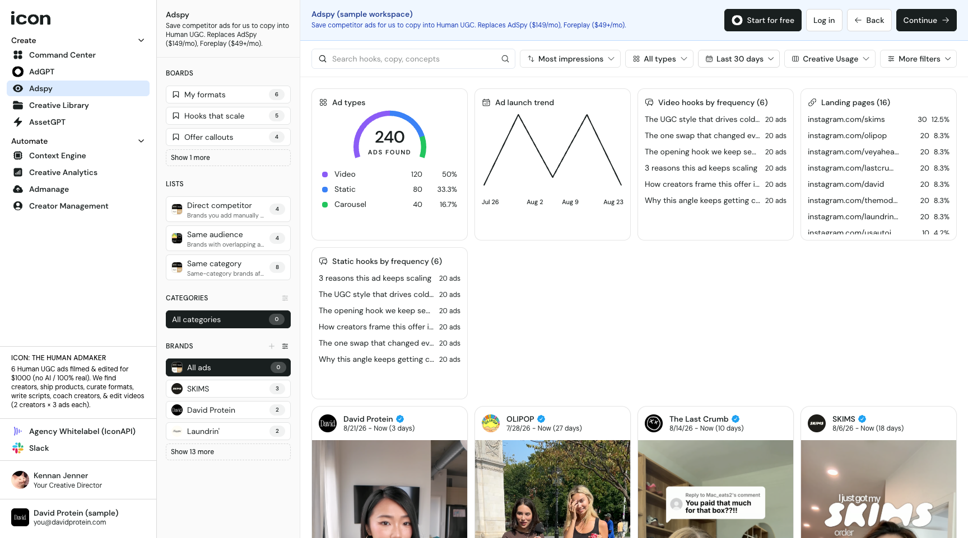The height and width of the screenshot is (538, 968).
Task: Click the bookmark icon beside Offer callouts
Action: [176, 137]
